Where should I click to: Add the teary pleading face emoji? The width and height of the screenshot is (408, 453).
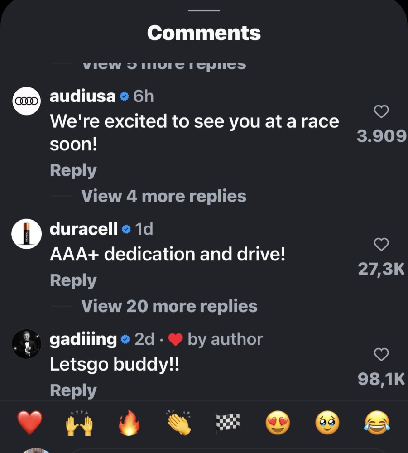(327, 422)
